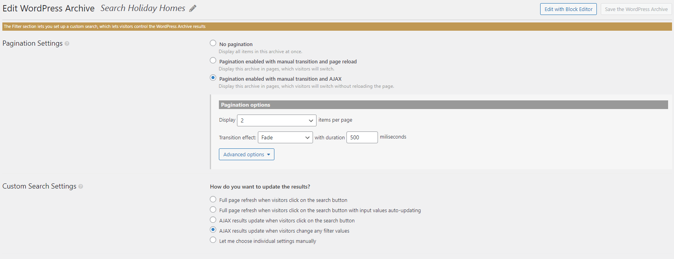This screenshot has width=674, height=259.
Task: Click the 'with duration' label
Action: point(330,137)
